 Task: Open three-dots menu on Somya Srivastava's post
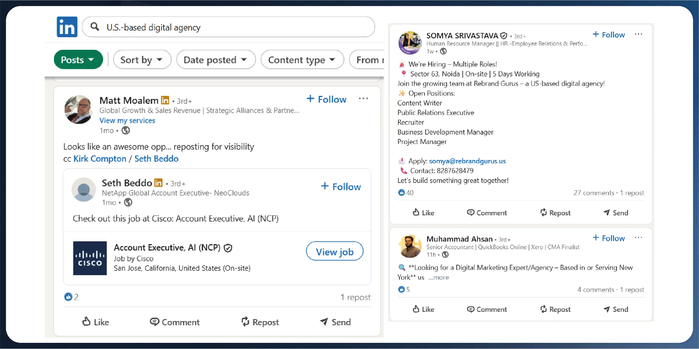(638, 34)
